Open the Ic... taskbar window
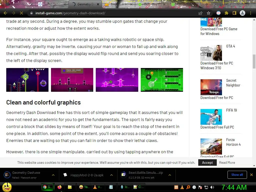Viewport: 256px width, 192px height. [x=125, y=187]
